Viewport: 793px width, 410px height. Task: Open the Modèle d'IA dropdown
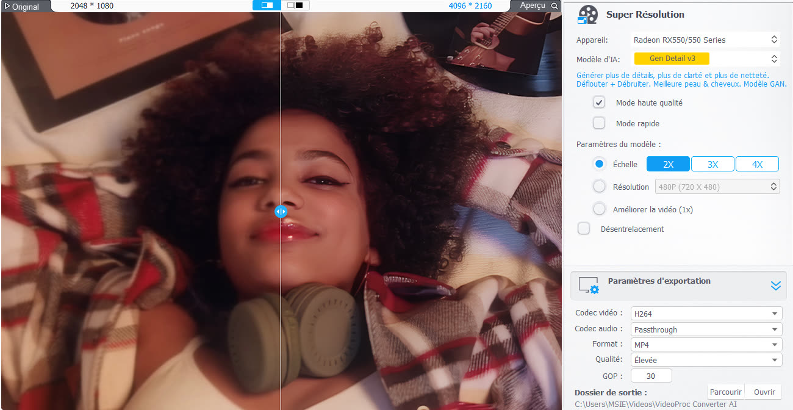click(x=705, y=59)
